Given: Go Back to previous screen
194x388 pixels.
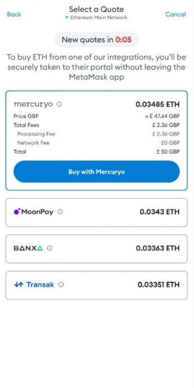Looking at the screenshot, I should (14, 14).
